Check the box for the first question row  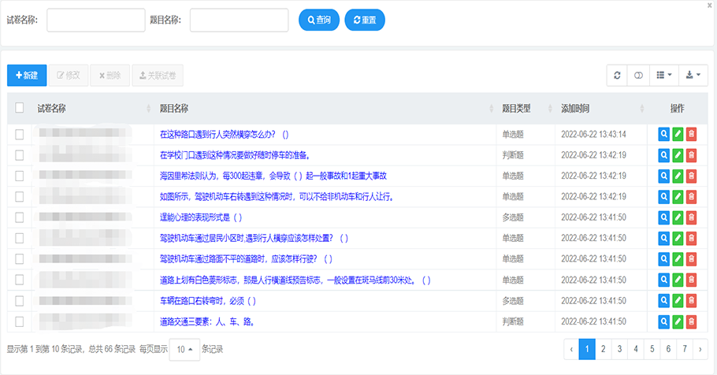coord(20,134)
